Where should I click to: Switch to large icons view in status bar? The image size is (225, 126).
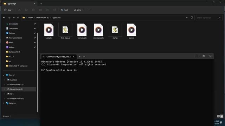pyautogui.click(x=222, y=116)
